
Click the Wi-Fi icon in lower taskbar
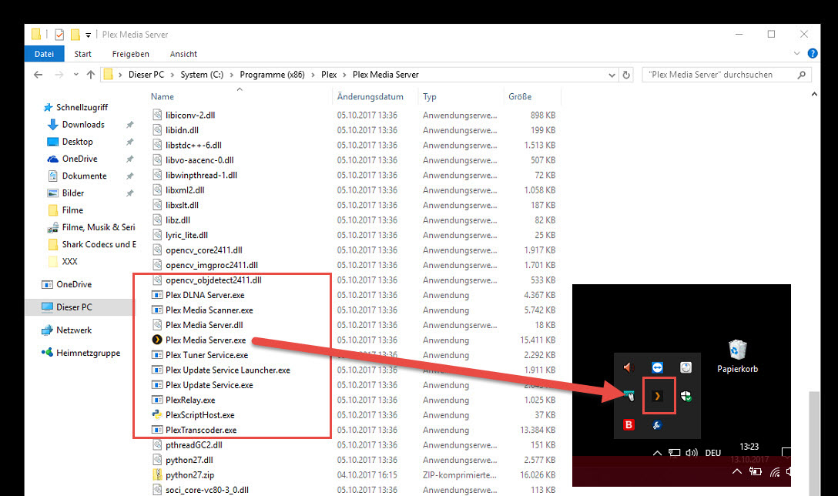click(x=775, y=471)
